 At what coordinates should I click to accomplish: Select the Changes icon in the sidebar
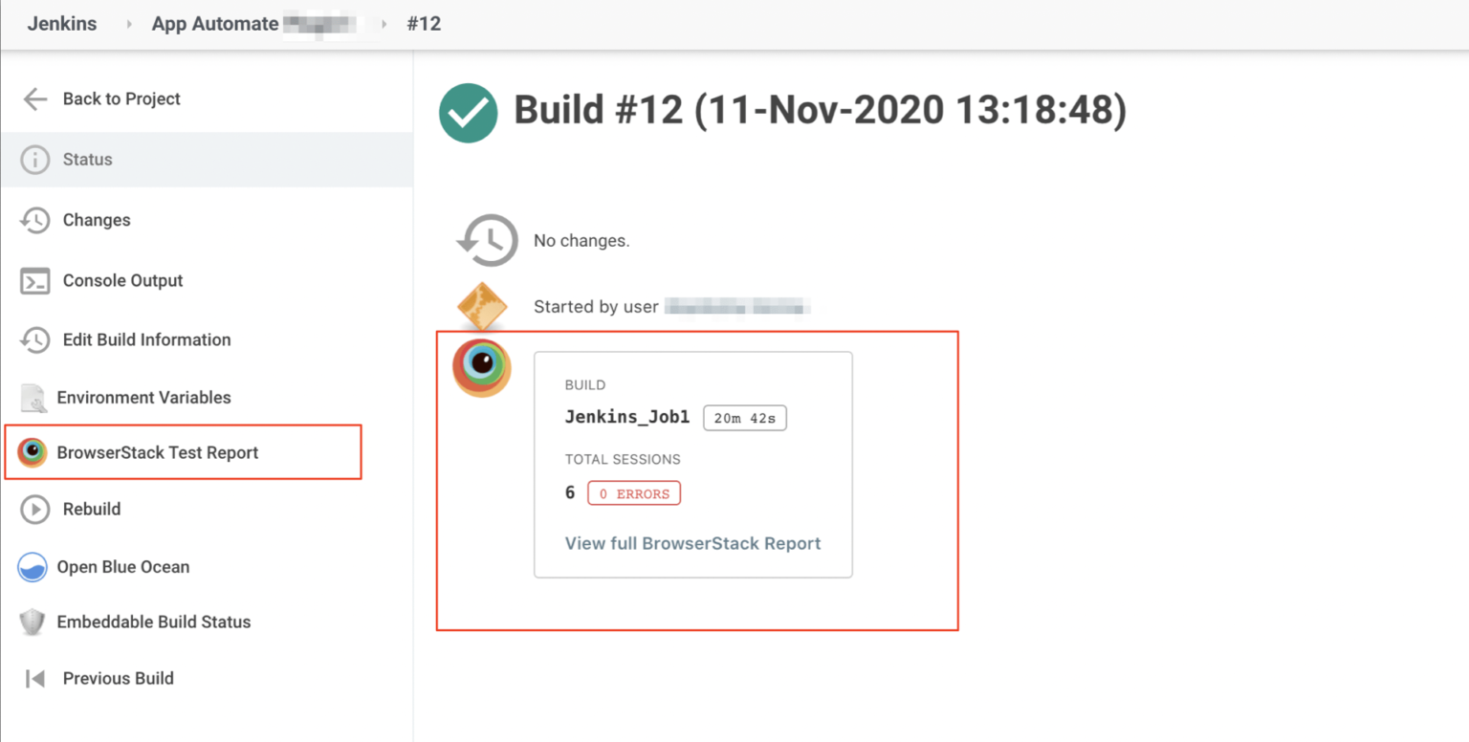[34, 220]
